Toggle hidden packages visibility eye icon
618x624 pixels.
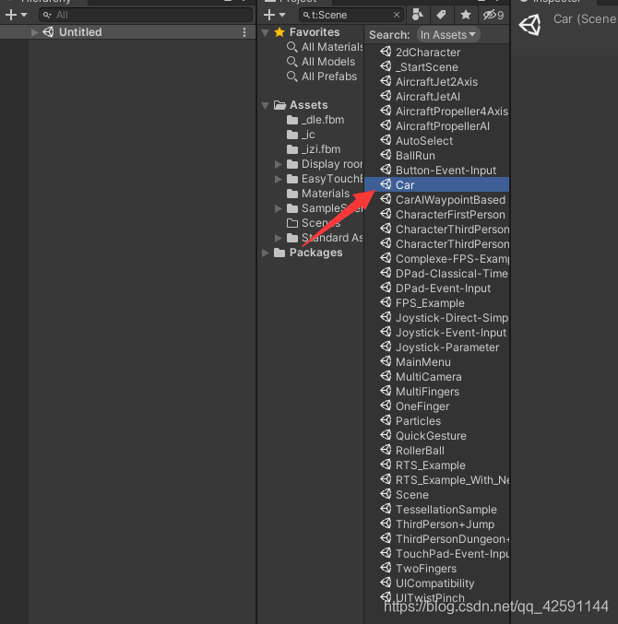(493, 15)
